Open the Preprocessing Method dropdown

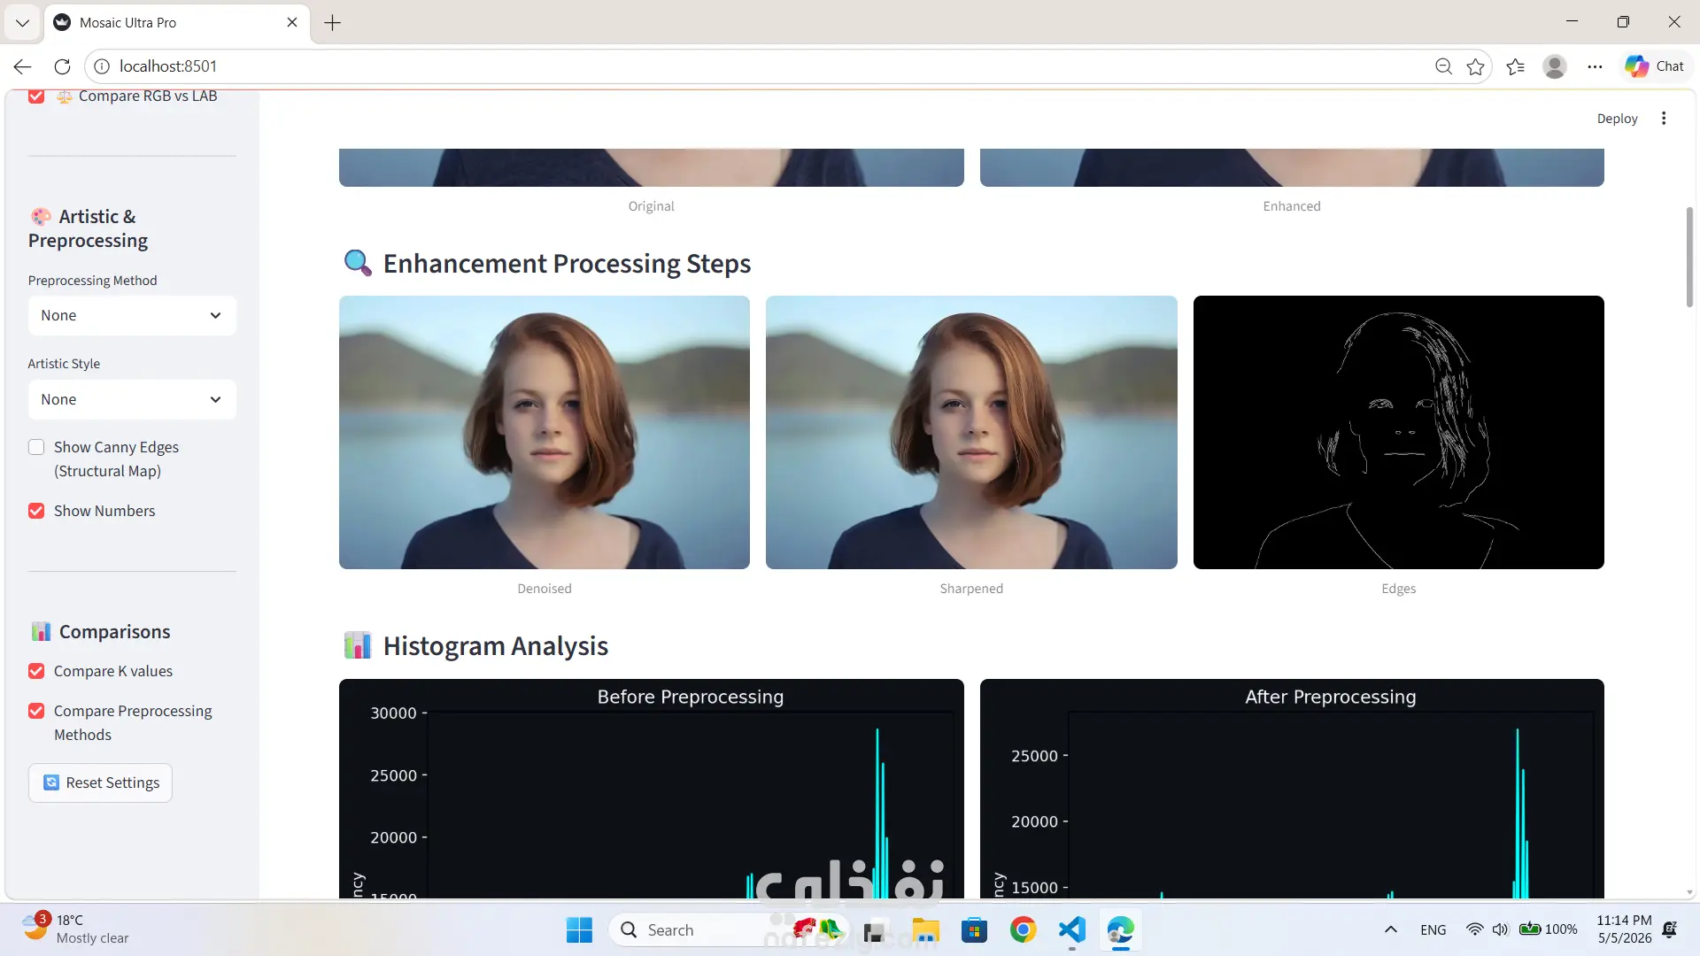tap(132, 316)
